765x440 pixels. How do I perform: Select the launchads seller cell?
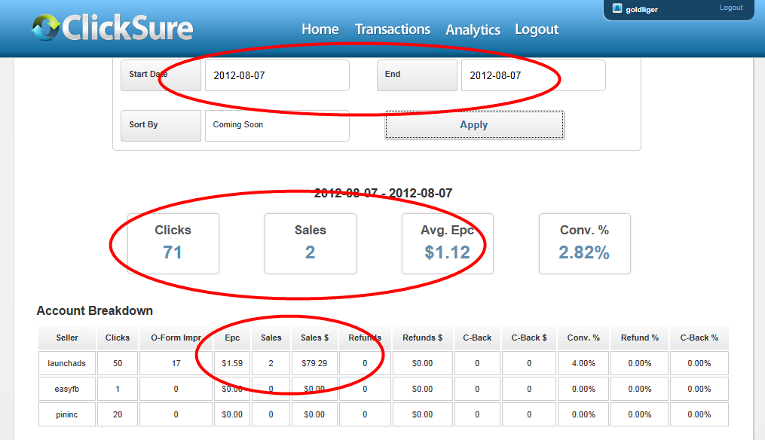point(67,363)
